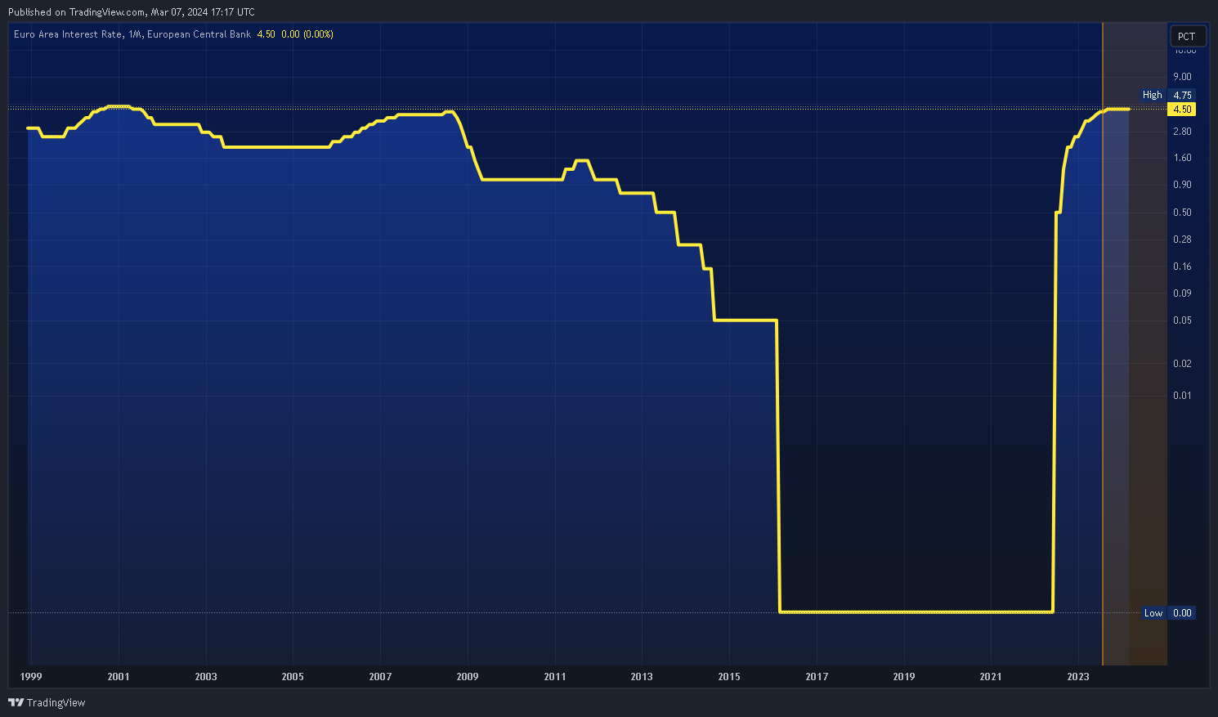Click the Low label on the price axis
Viewport: 1218px width, 717px height.
[1153, 612]
